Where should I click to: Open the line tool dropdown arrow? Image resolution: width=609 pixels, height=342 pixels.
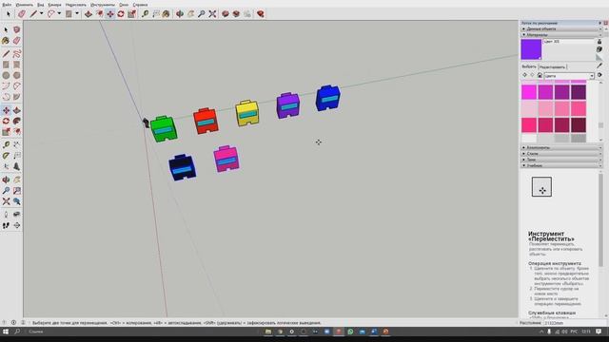[42, 14]
